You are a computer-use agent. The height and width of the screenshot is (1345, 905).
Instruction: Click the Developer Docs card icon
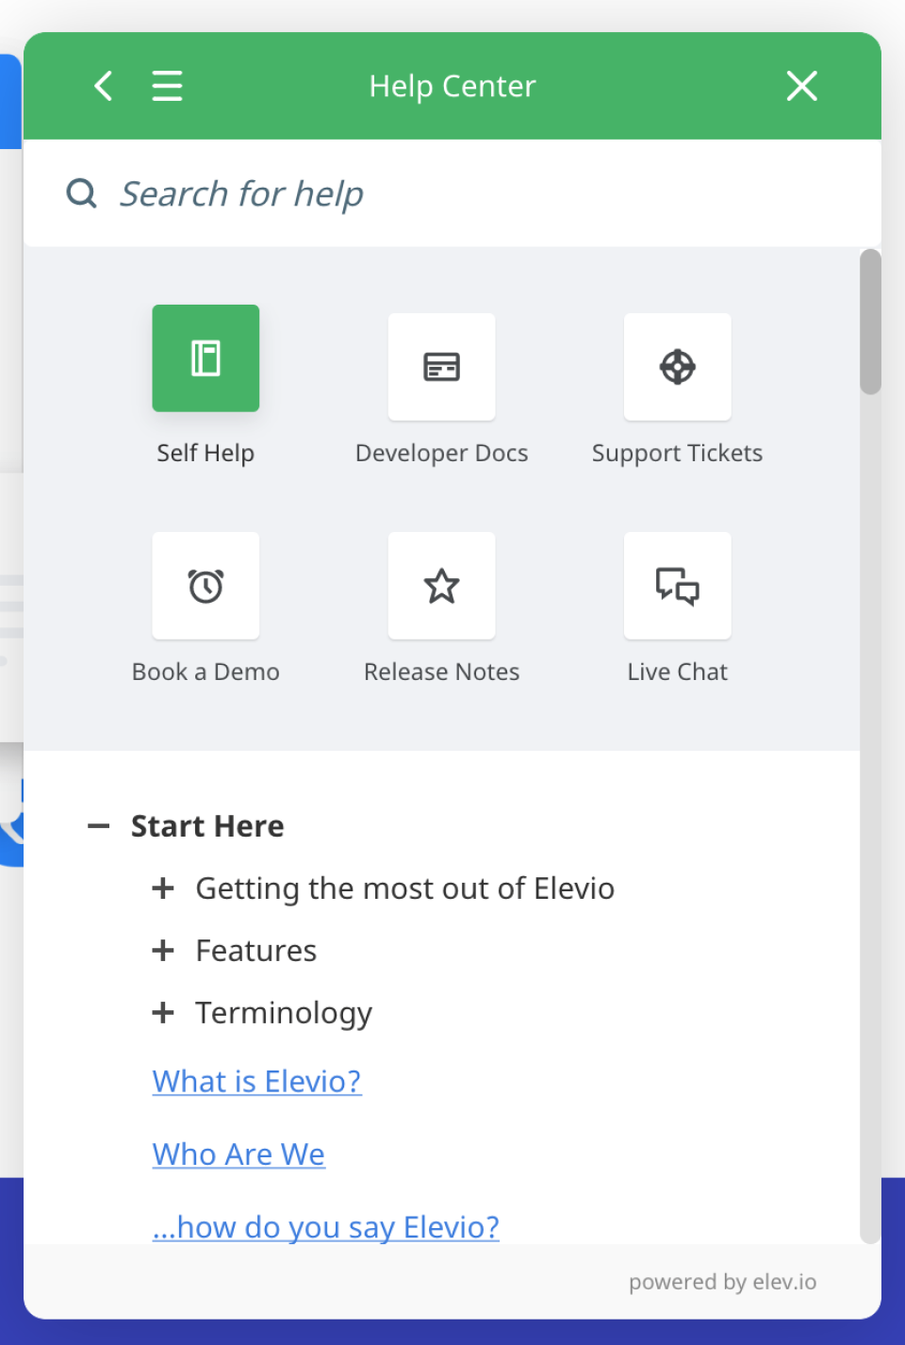(441, 367)
